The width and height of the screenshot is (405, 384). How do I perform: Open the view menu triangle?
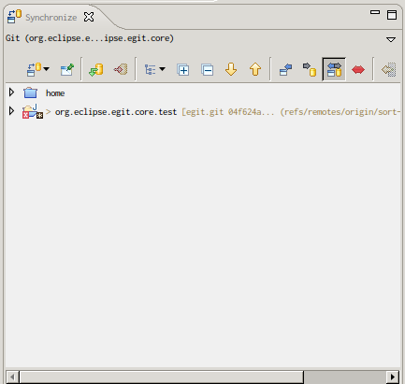(391, 39)
